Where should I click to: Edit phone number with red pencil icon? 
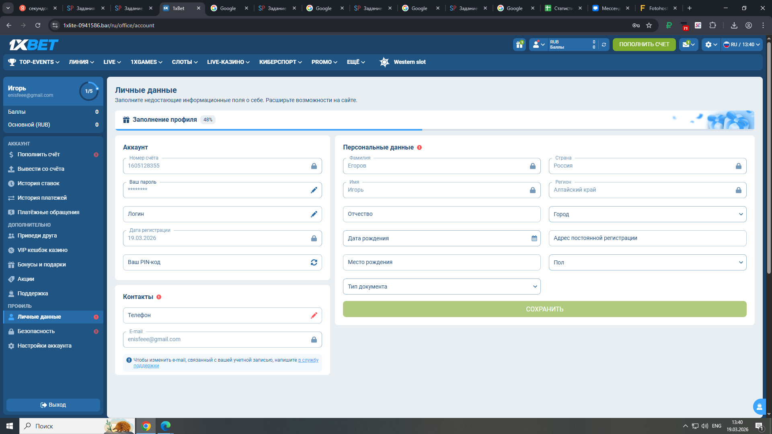coord(314,315)
